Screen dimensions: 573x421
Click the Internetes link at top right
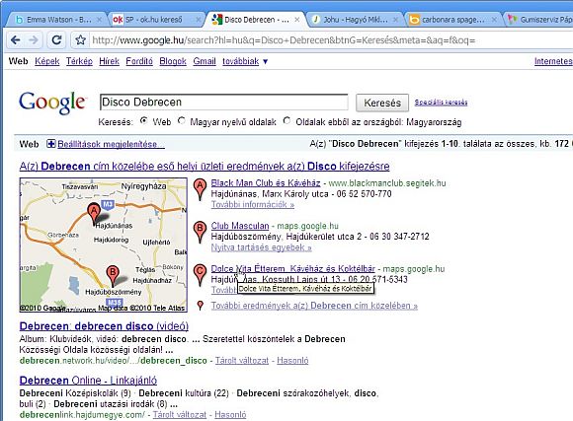click(x=553, y=61)
